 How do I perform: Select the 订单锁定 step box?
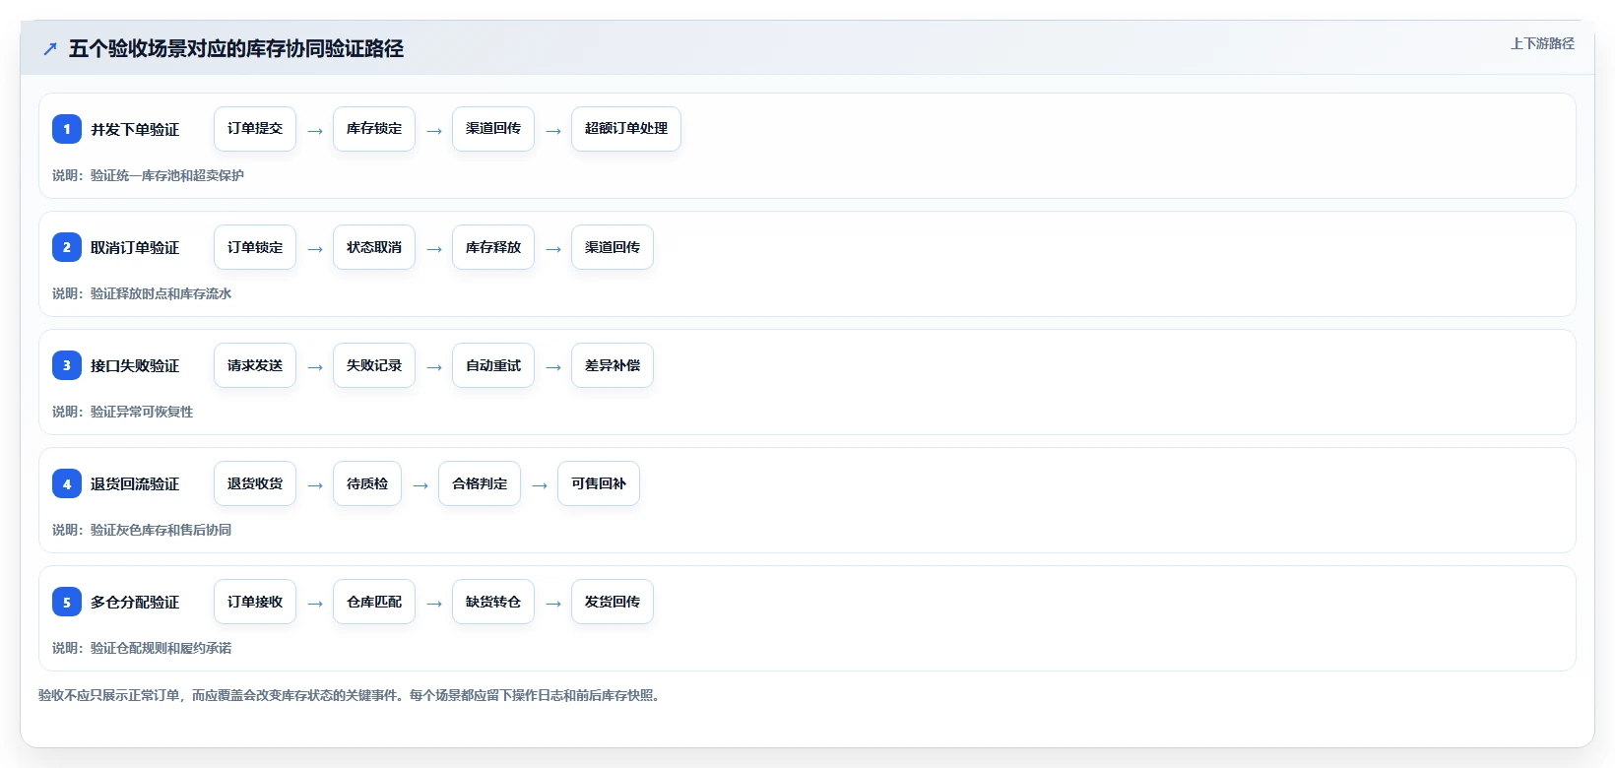(x=255, y=247)
